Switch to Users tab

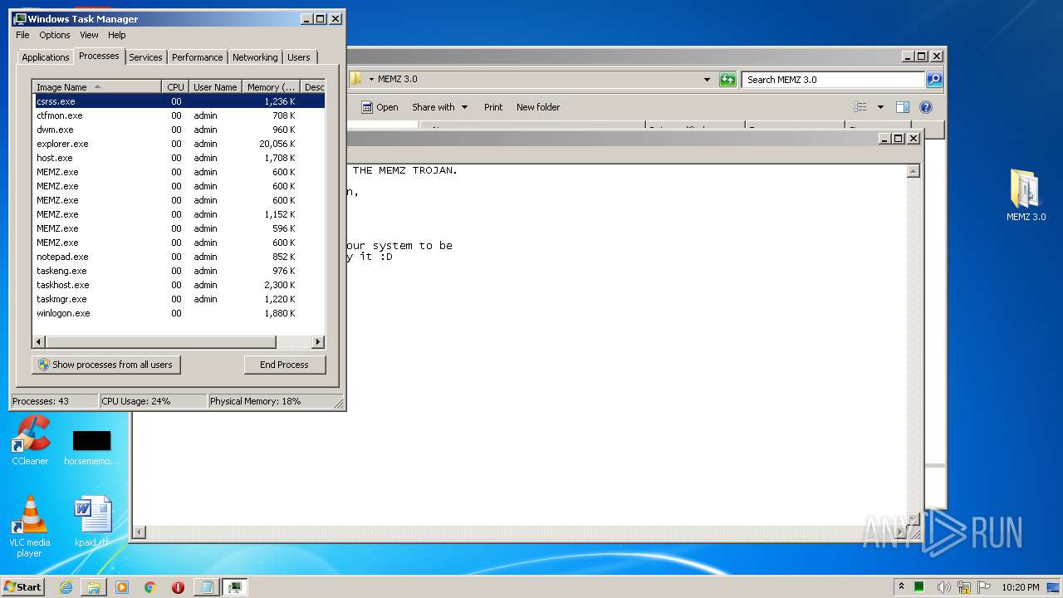tap(299, 57)
